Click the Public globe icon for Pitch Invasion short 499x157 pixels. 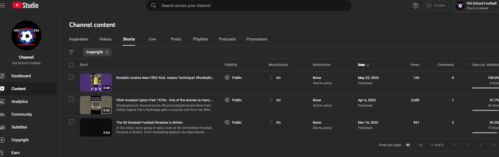[x=227, y=100]
